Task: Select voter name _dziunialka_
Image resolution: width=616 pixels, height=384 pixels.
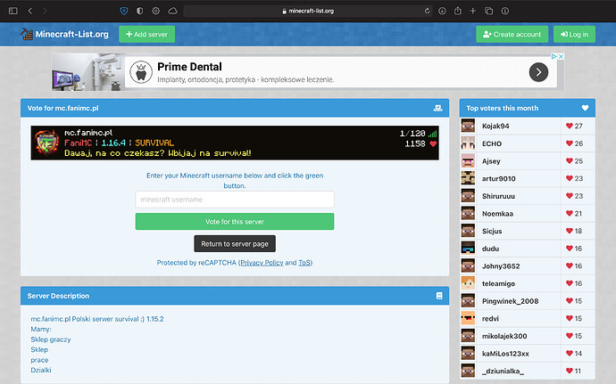Action: coord(503,371)
